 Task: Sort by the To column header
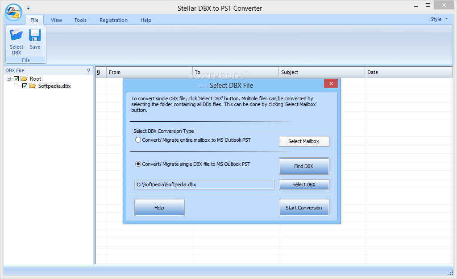236,73
